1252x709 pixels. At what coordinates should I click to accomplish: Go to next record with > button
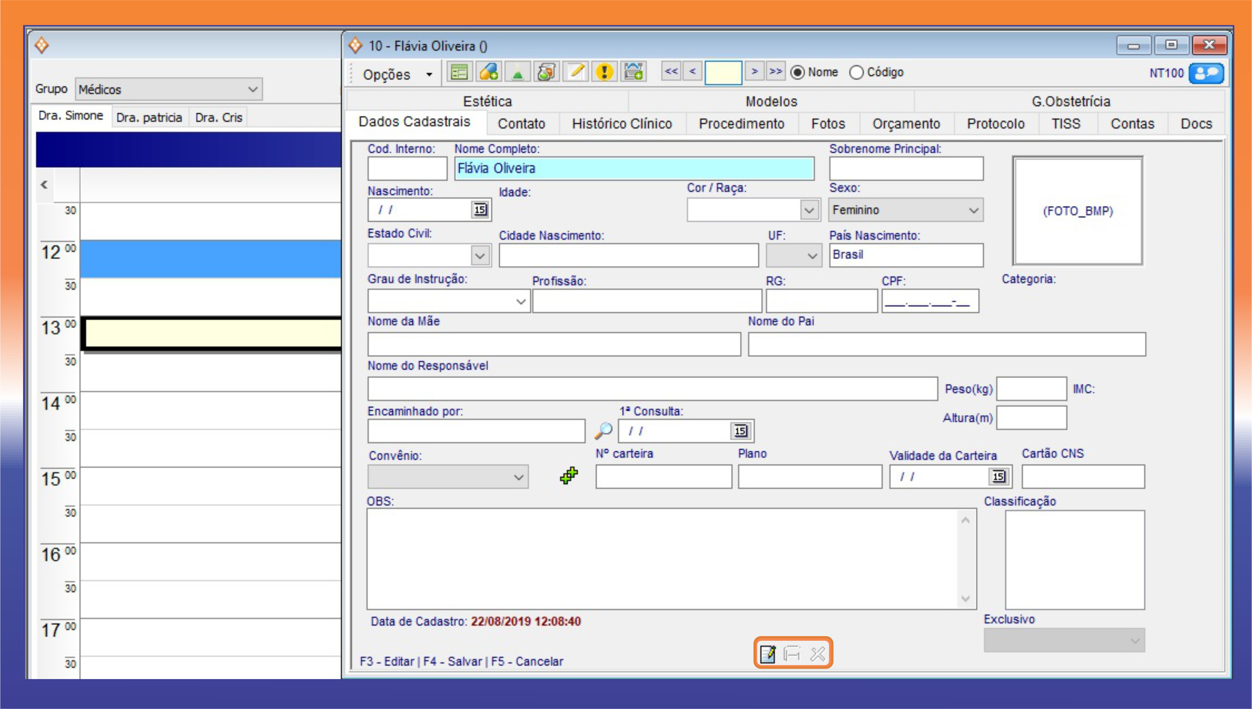click(754, 71)
